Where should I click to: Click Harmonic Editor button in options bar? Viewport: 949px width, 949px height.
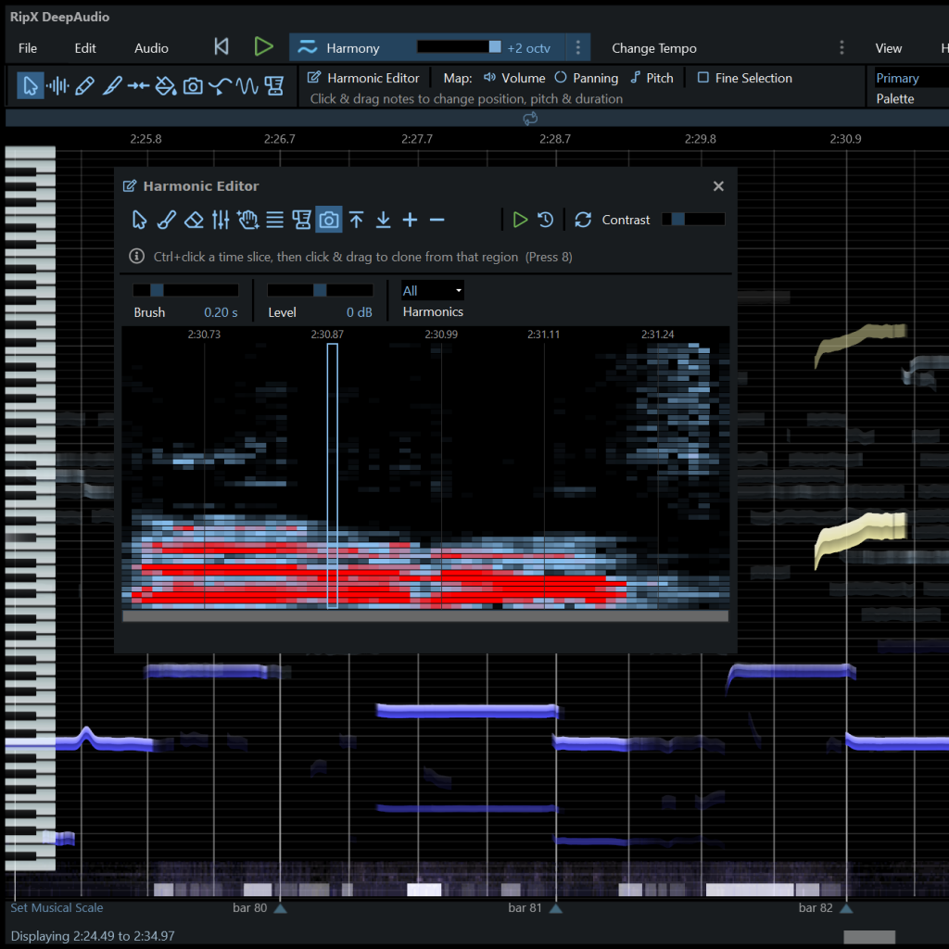[363, 78]
